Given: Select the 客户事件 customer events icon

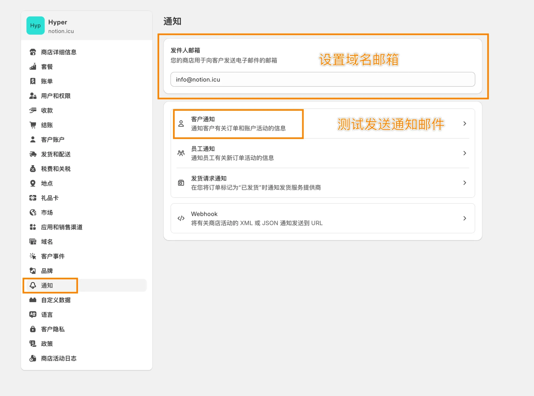Looking at the screenshot, I should [33, 256].
